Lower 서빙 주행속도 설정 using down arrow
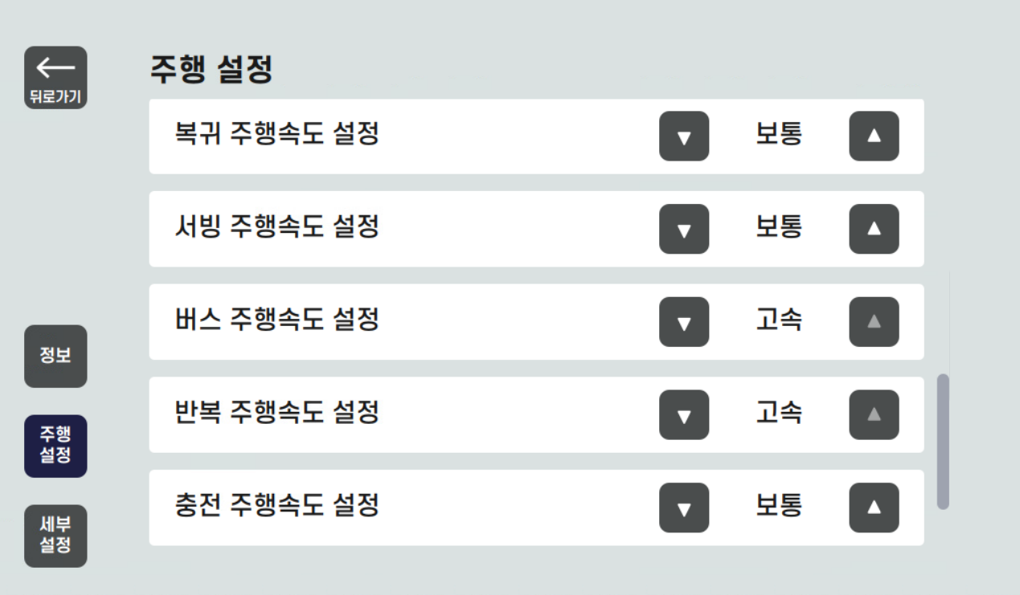This screenshot has height=595, width=1020. coord(684,230)
